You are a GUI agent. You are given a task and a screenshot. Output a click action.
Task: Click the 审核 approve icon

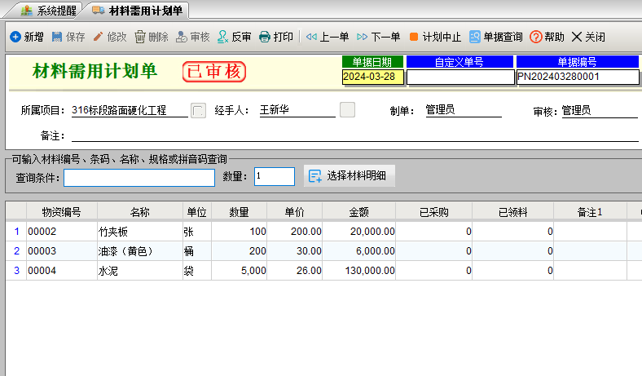click(x=182, y=37)
